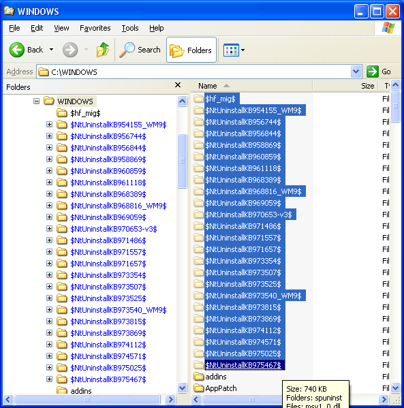The height and width of the screenshot is (408, 404).
Task: Go up one folder level icon
Action: 103,50
